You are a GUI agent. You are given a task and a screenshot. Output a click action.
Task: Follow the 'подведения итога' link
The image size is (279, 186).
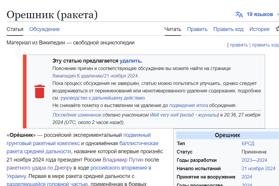tap(188, 106)
